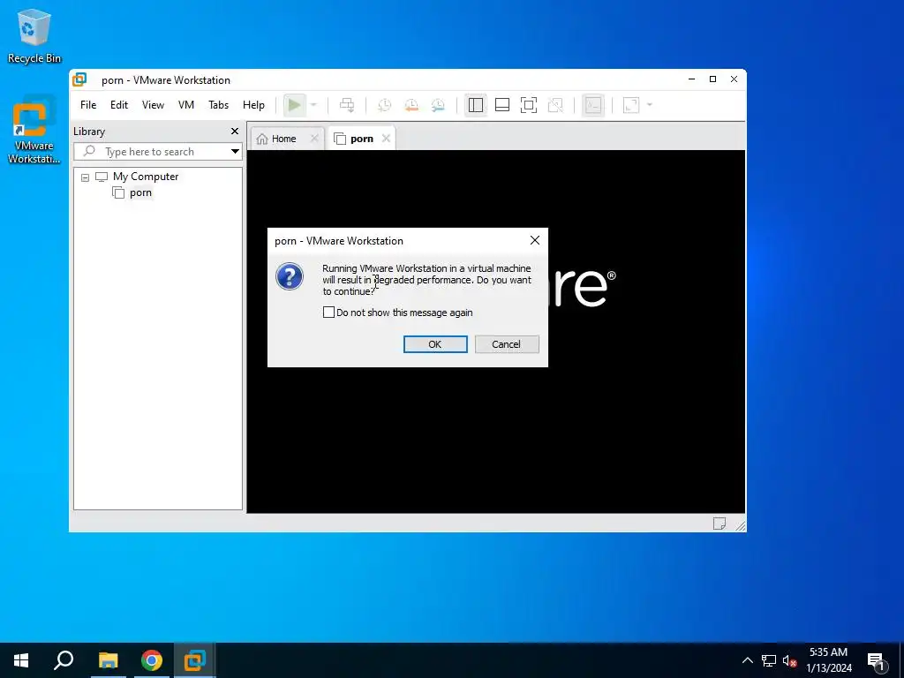This screenshot has width=904, height=678.
Task: Minimize the VMware Workstation window
Action: [692, 79]
